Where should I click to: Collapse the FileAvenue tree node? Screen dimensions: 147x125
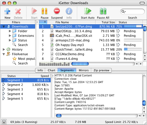(4, 54)
